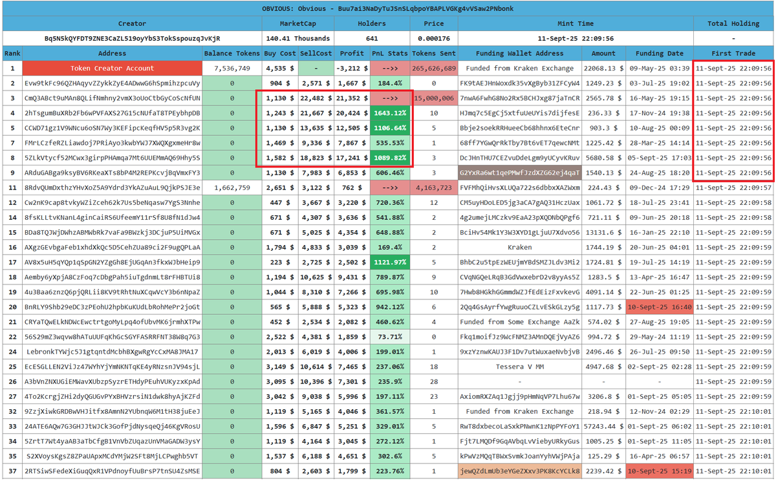The image size is (776, 481).
Task: Click the 'Balance Tokens' column header
Action: 232,53
